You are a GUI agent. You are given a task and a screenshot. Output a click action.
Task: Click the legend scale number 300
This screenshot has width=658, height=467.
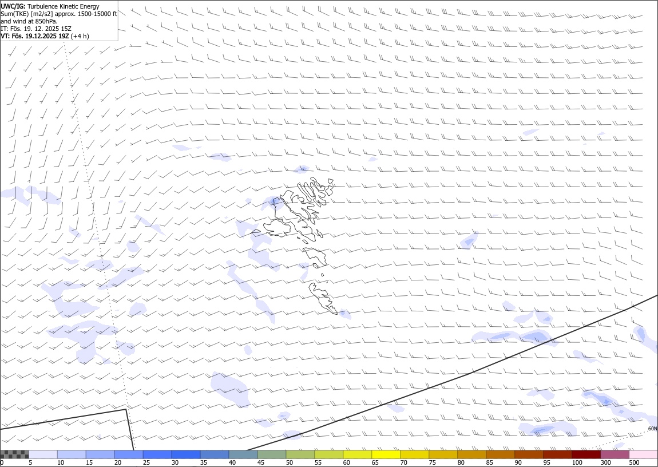coord(605,462)
